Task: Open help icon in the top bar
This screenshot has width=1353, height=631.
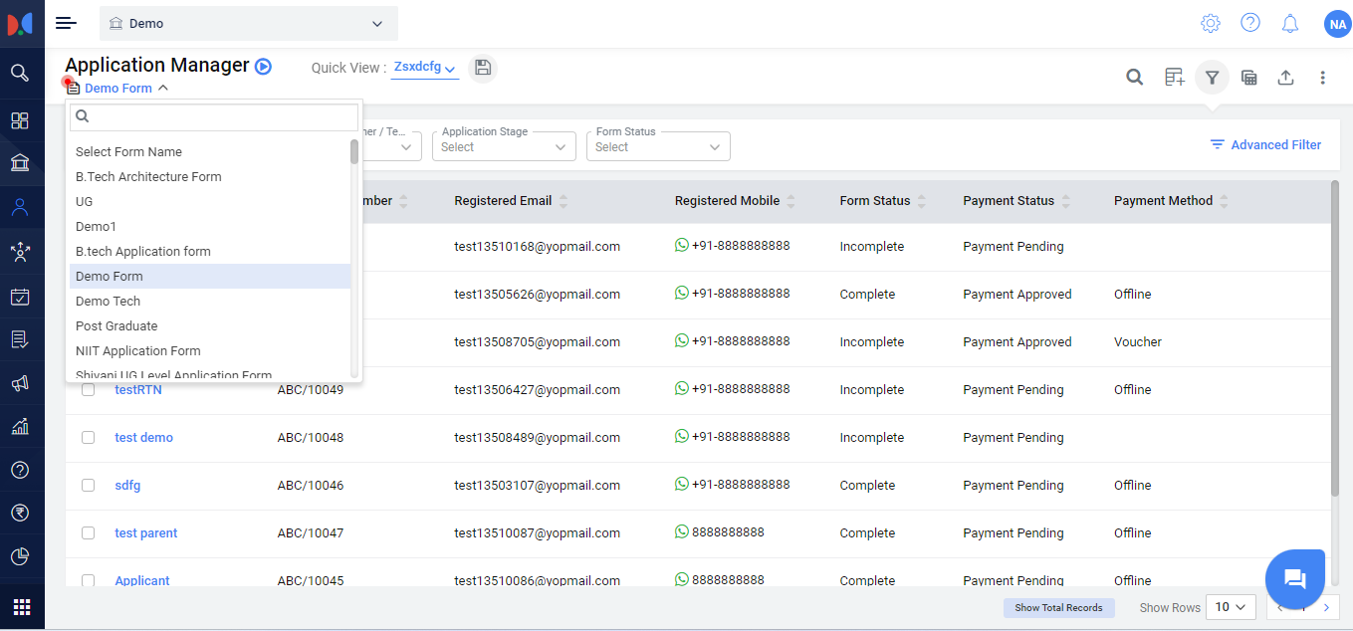Action: pos(1250,23)
